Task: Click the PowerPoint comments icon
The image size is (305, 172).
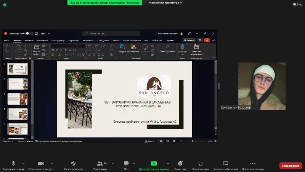Action: click(200, 41)
